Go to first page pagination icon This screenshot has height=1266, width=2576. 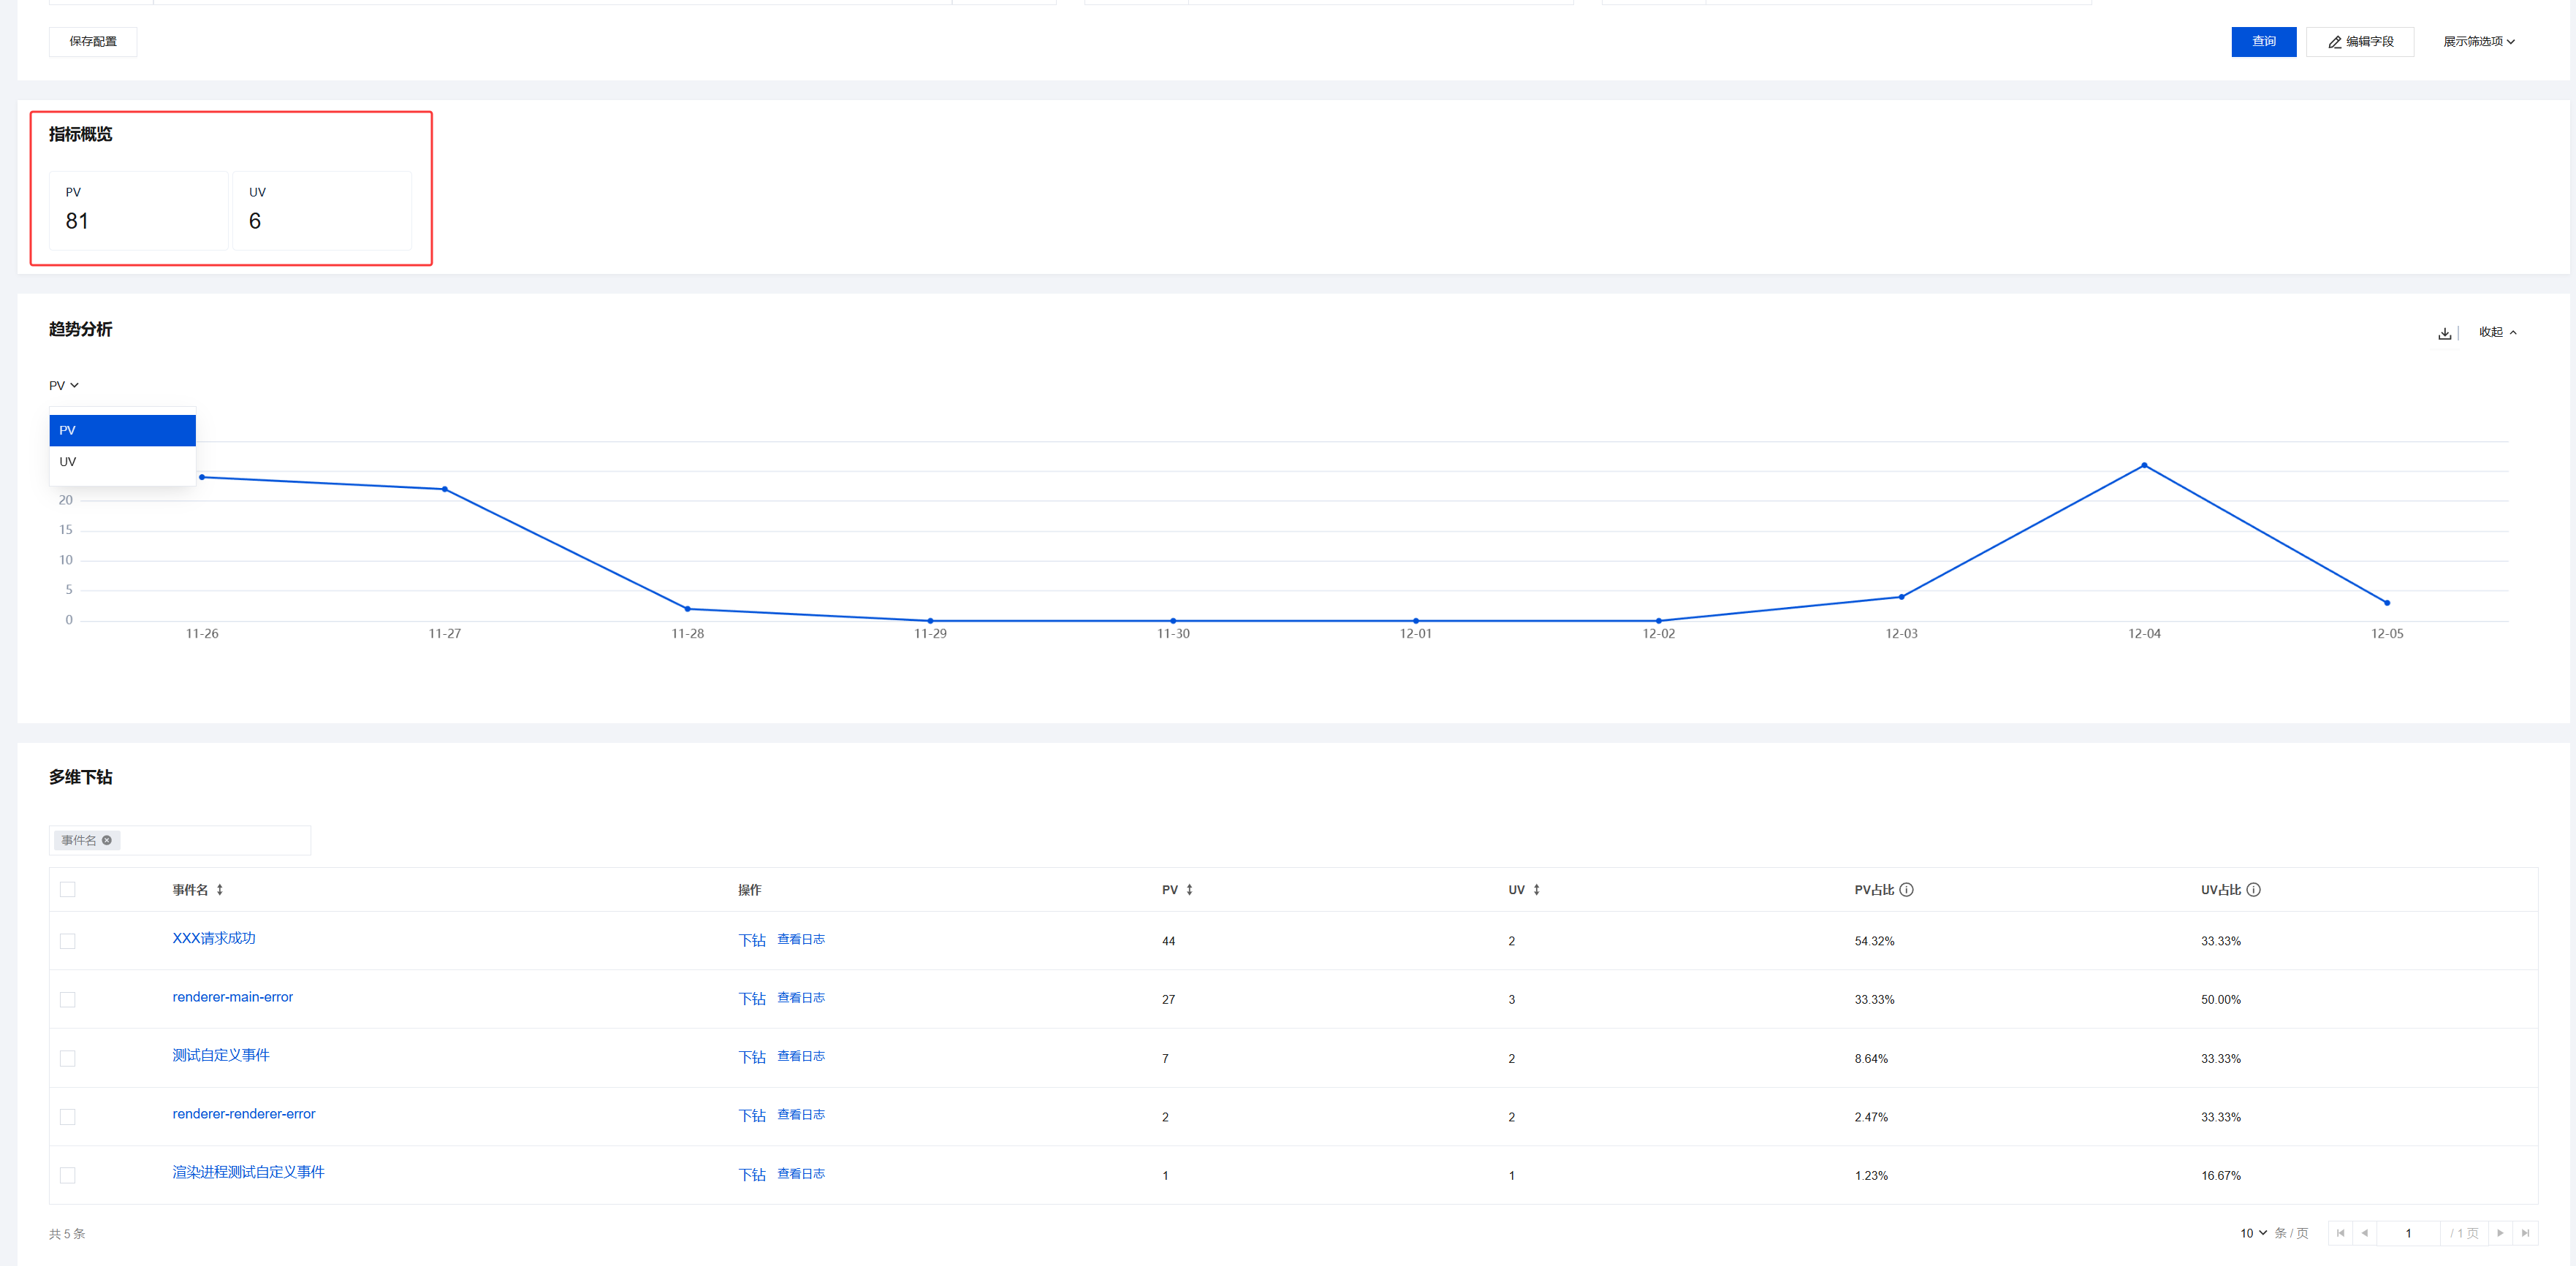(2340, 1233)
